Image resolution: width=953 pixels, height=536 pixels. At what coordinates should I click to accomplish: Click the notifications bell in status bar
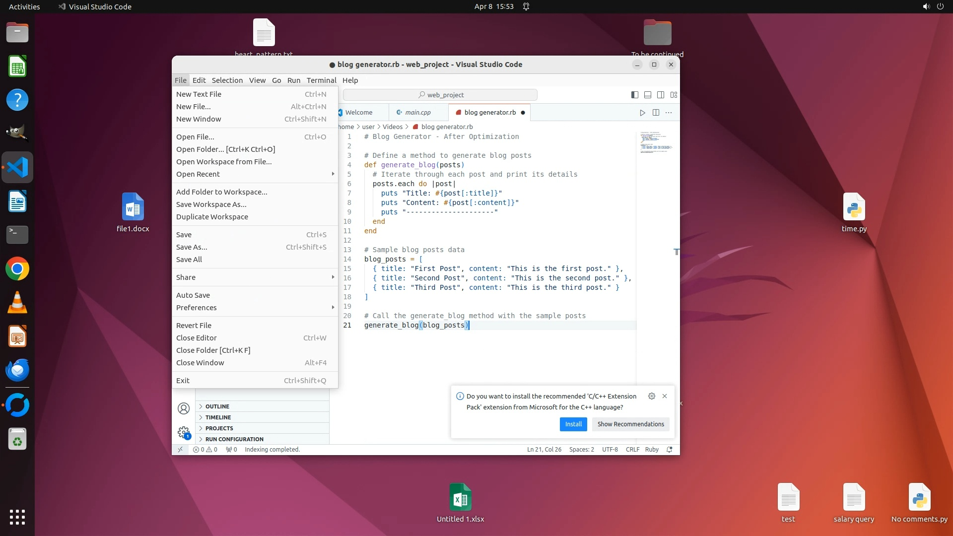coord(670,450)
